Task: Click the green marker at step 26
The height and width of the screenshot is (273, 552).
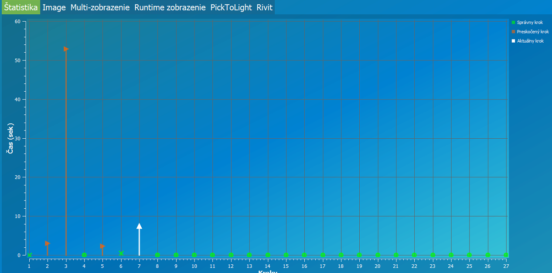Action: (488, 255)
